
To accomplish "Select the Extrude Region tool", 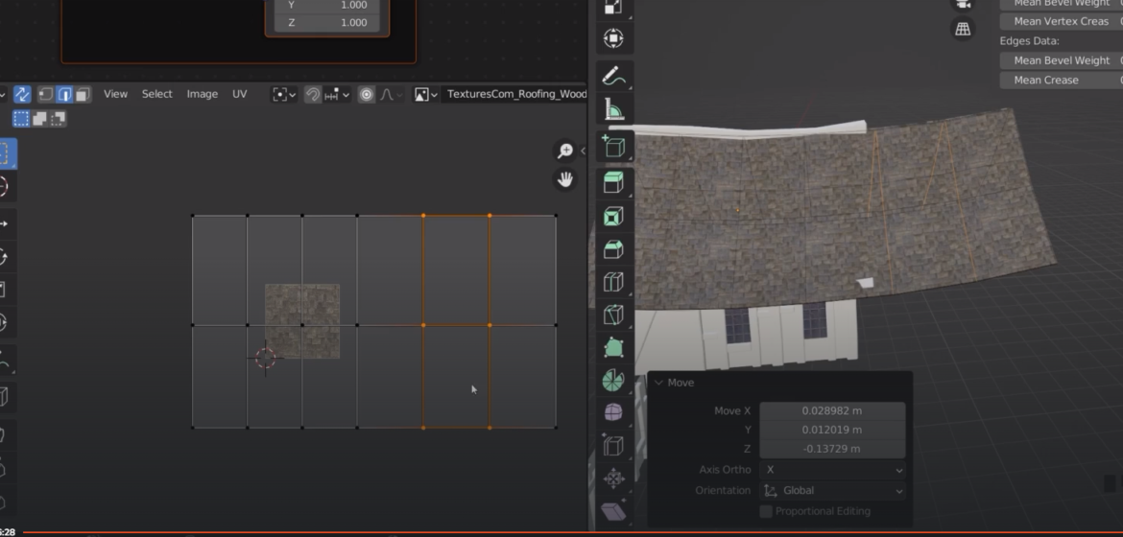I will 613,182.
